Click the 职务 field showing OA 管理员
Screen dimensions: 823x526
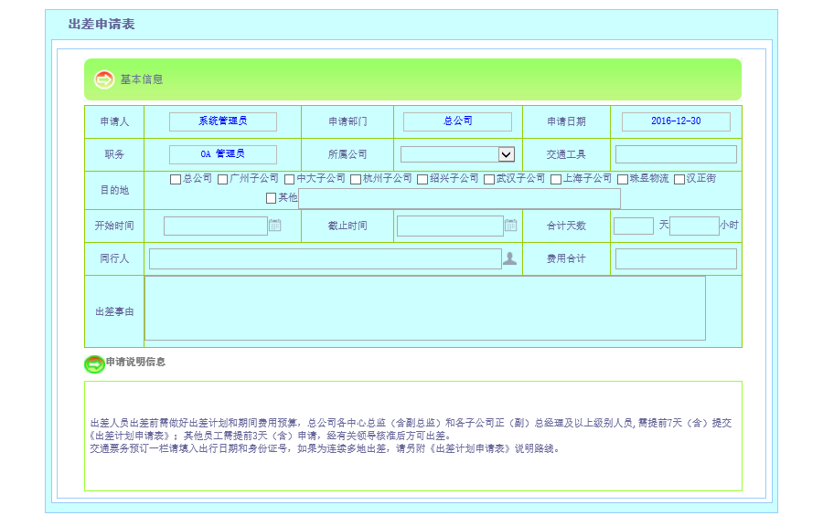(223, 154)
